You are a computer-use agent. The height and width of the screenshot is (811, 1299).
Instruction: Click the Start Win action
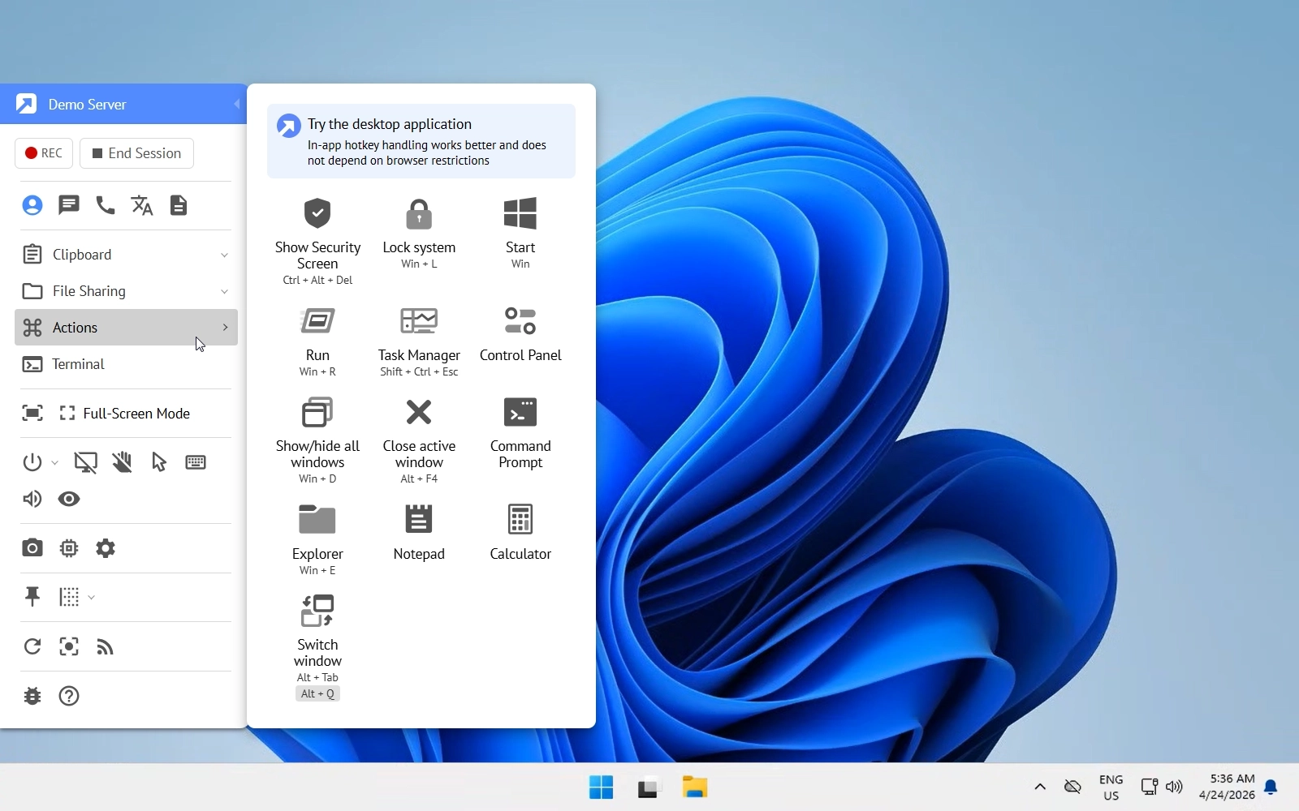520,233
